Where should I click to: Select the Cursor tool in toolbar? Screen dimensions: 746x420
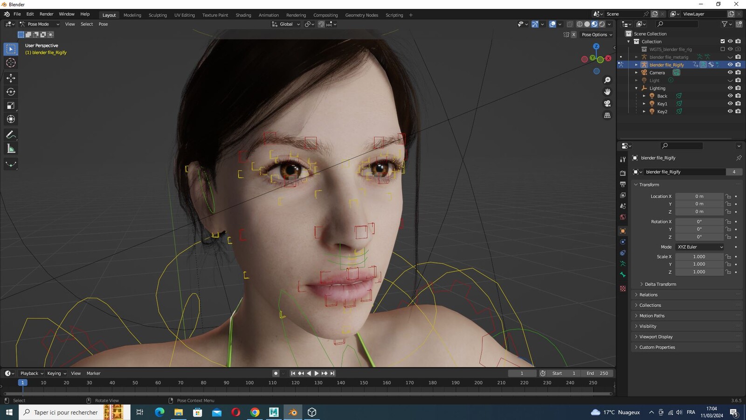point(11,63)
